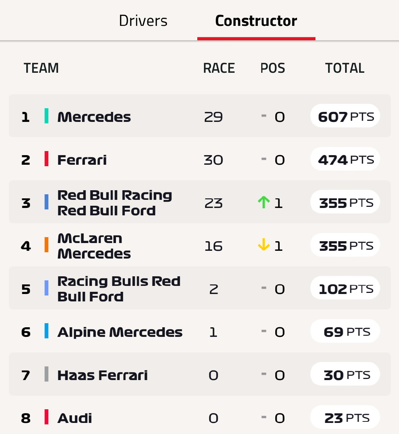Click Ferrari red team color bar

(47, 158)
